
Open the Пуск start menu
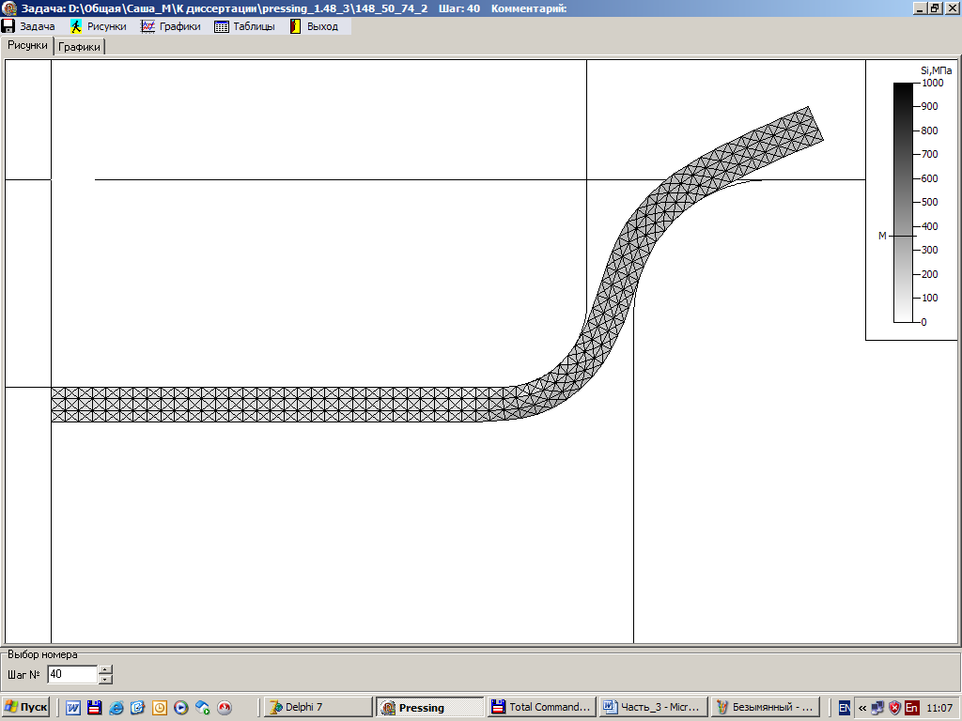26,707
